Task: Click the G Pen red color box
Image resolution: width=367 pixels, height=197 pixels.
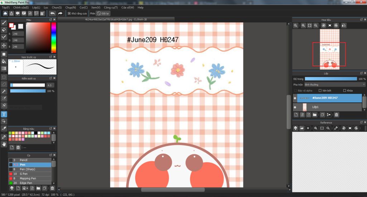Action: (x=10, y=174)
